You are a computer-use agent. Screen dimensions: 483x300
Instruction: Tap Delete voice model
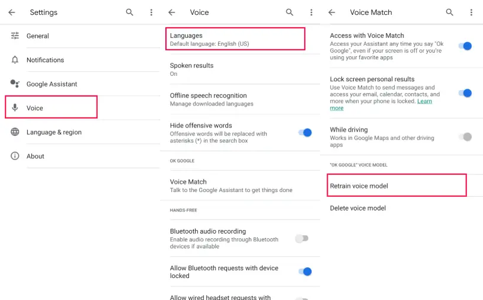click(x=358, y=208)
